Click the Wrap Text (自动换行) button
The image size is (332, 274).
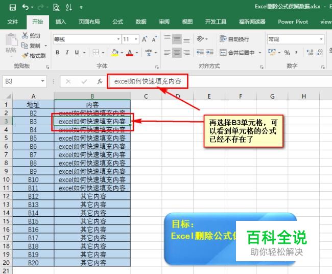pos(234,39)
